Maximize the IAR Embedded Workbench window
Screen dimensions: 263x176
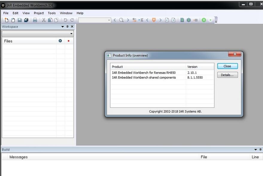pos(251,4)
